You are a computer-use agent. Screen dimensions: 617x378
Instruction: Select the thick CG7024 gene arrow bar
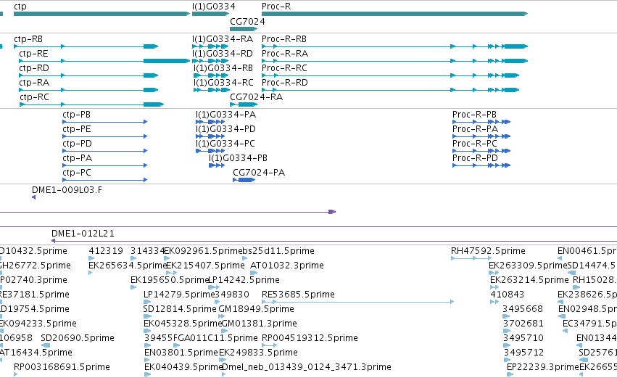pos(244,29)
